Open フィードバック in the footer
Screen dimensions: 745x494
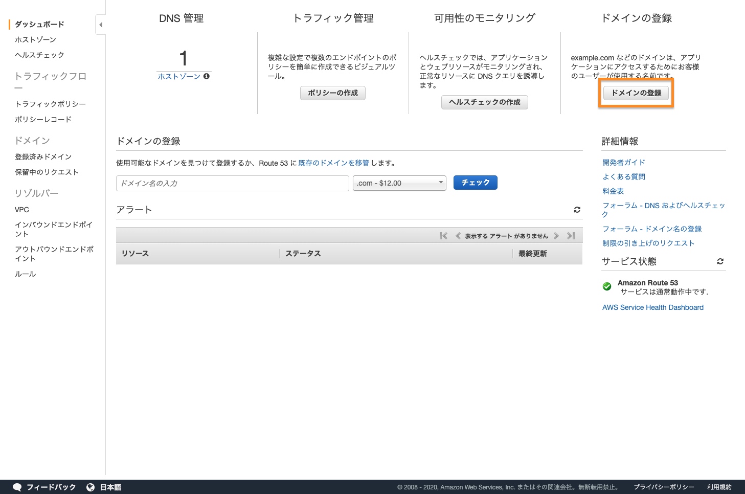tap(44, 487)
